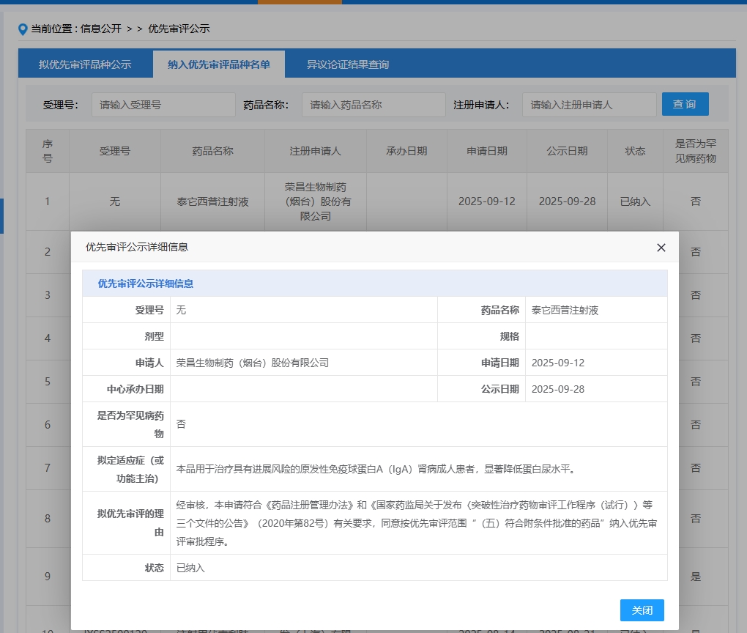Click the 公示日期 column header

click(568, 151)
